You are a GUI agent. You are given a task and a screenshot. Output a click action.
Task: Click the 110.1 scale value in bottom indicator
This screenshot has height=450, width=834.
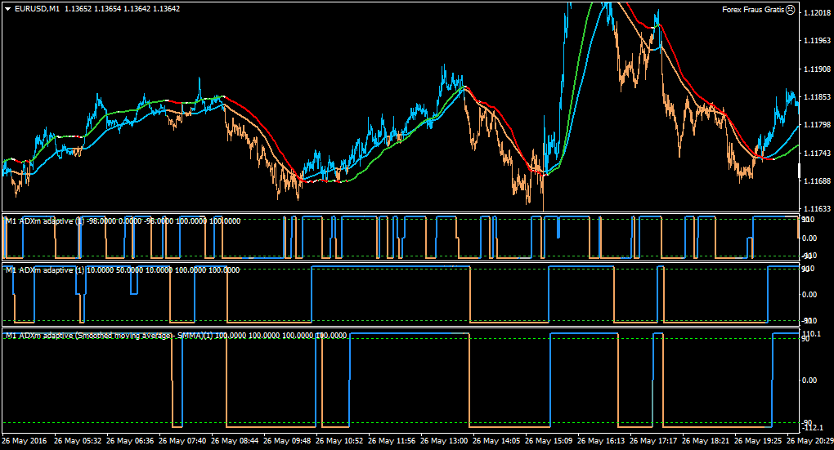[x=812, y=334]
